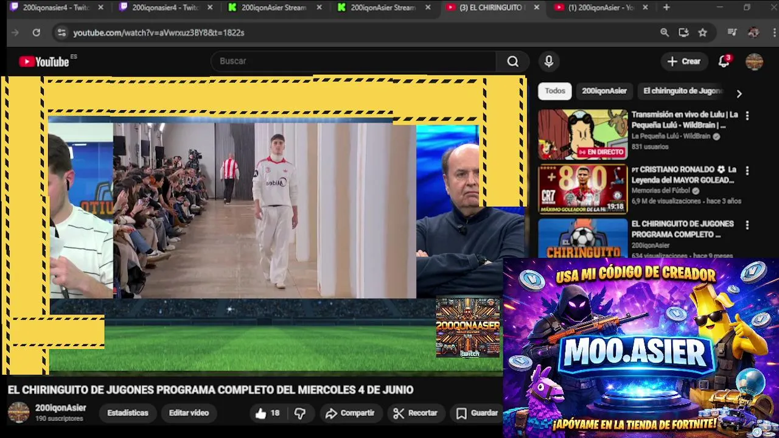
Task: Open options menu for Cristiano Ronaldo video
Action: click(747, 170)
